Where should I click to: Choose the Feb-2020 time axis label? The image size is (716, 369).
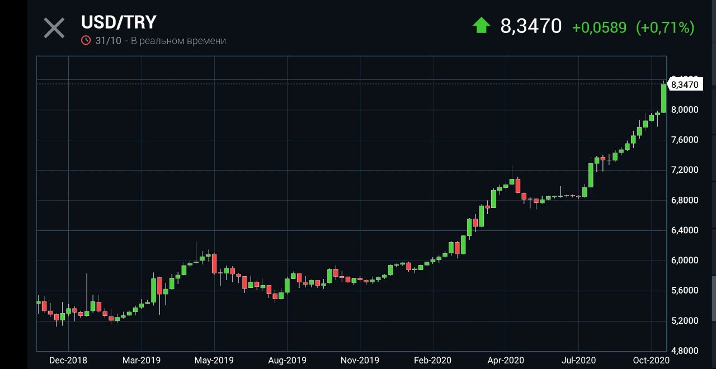pyautogui.click(x=432, y=360)
